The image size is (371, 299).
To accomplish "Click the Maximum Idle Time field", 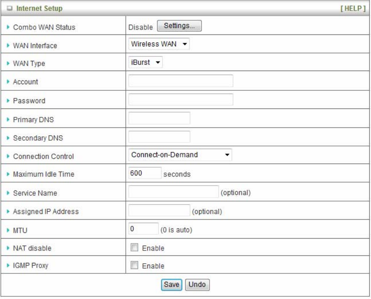I will tap(145, 173).
